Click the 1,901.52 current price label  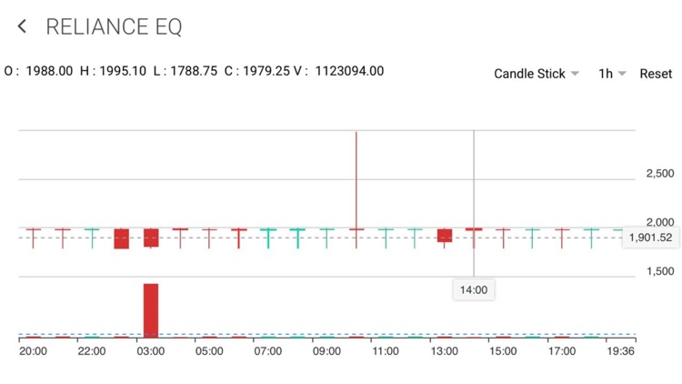[x=650, y=238]
